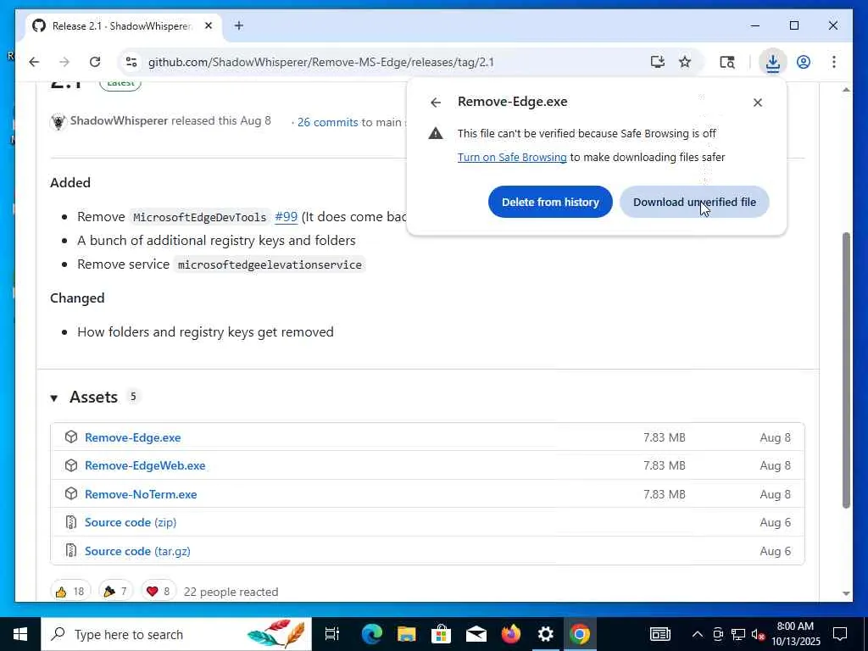
Task: Click zip file icon beside Source code (zip)
Action: pos(71,522)
